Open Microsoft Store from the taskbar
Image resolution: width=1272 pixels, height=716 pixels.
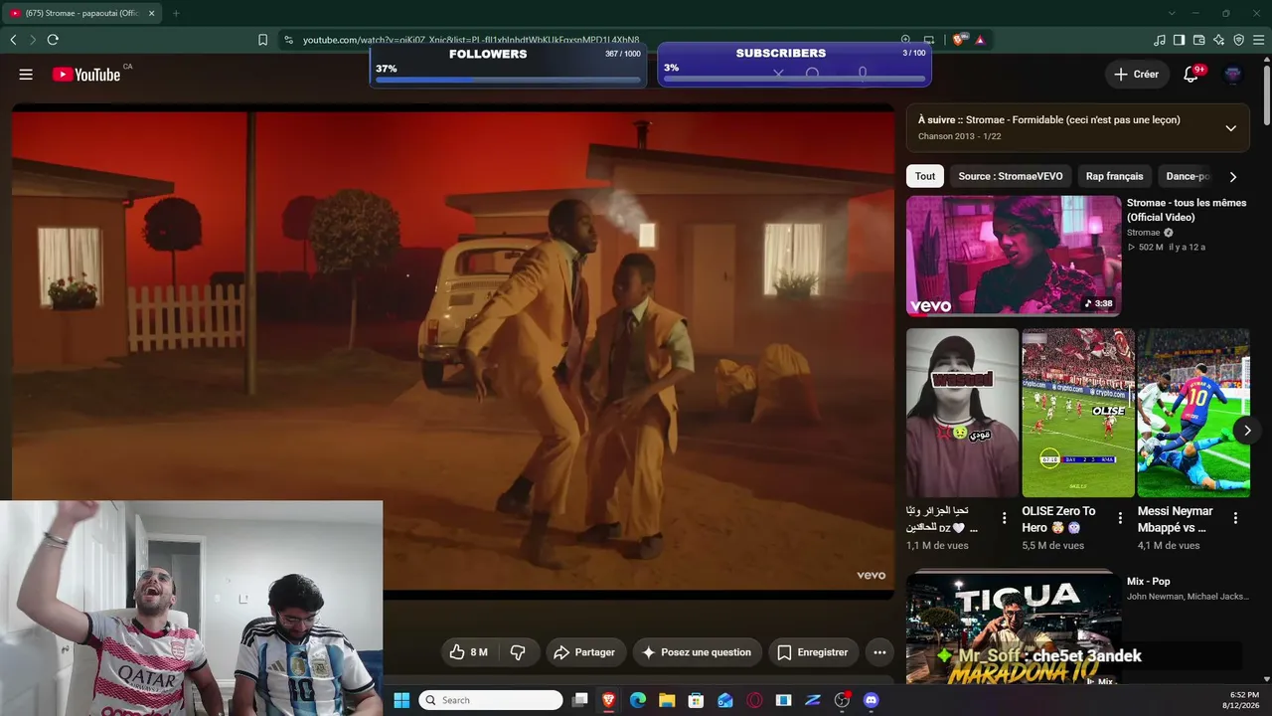[696, 700]
